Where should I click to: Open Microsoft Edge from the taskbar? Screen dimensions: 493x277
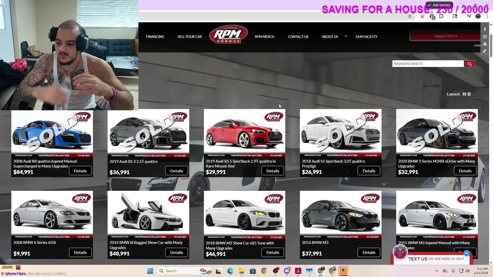tap(230, 271)
